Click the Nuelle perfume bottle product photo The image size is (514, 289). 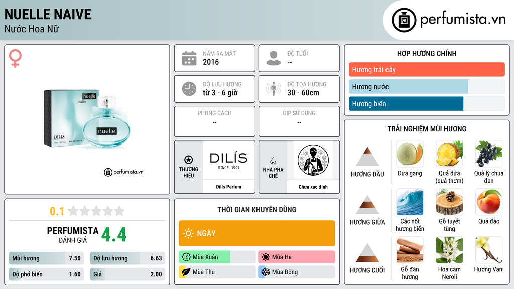[87, 118]
